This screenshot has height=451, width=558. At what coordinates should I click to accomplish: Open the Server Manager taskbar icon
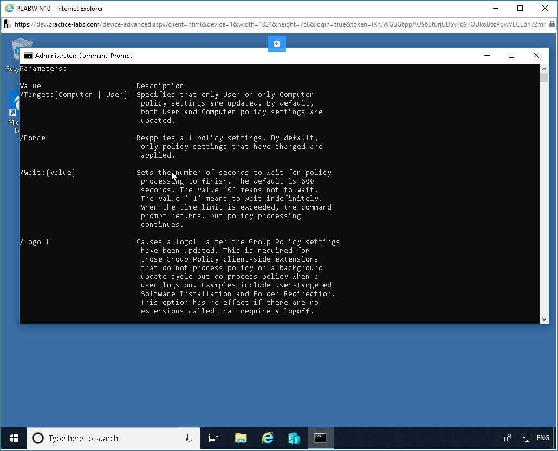pos(294,438)
